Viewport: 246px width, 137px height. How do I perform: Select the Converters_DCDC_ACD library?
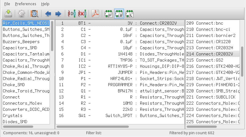click(x=26, y=109)
